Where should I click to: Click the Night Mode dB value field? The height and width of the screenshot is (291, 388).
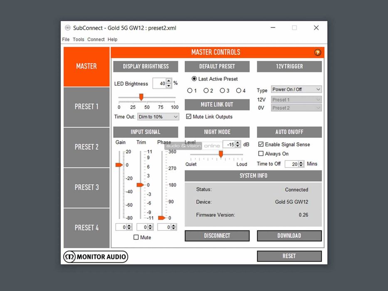pos(229,144)
